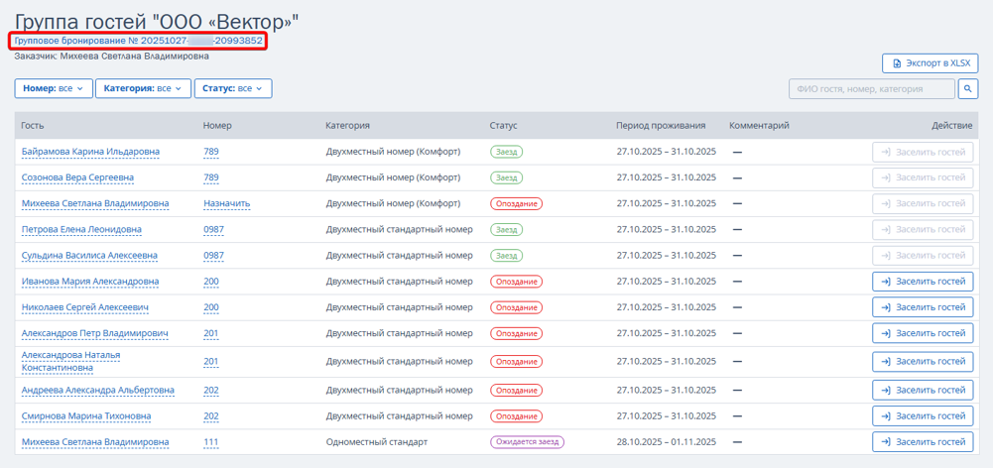Click room 0987 for Петрова Елена
The image size is (993, 468).
tap(213, 230)
